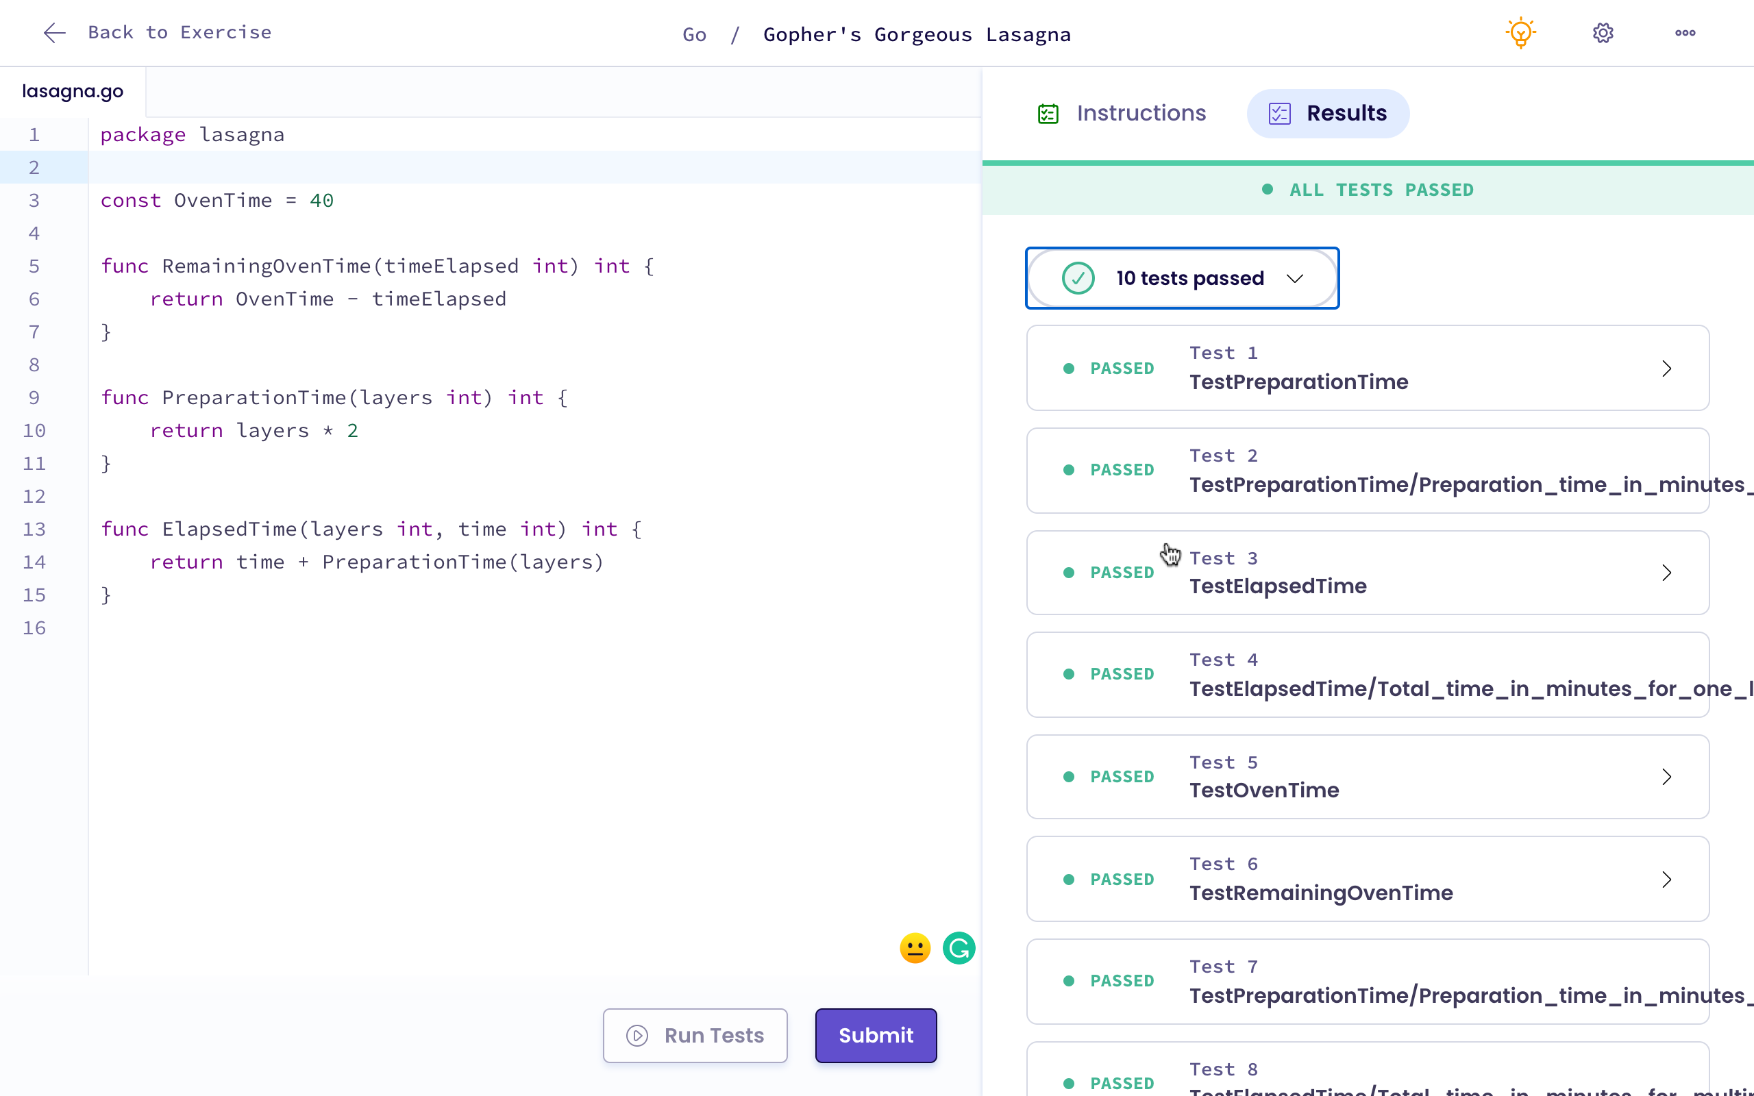This screenshot has width=1754, height=1096.
Task: Open Test 2 Preparation_time_in_minutes result
Action: (1368, 471)
